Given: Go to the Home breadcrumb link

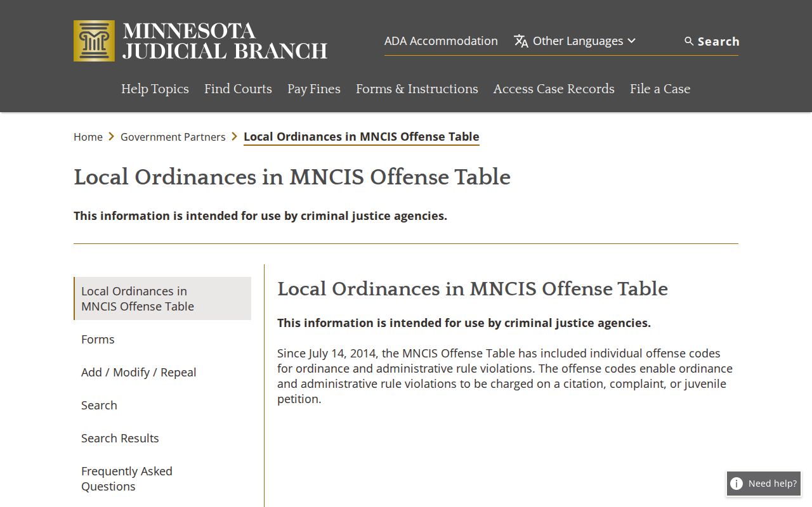Looking at the screenshot, I should point(88,137).
